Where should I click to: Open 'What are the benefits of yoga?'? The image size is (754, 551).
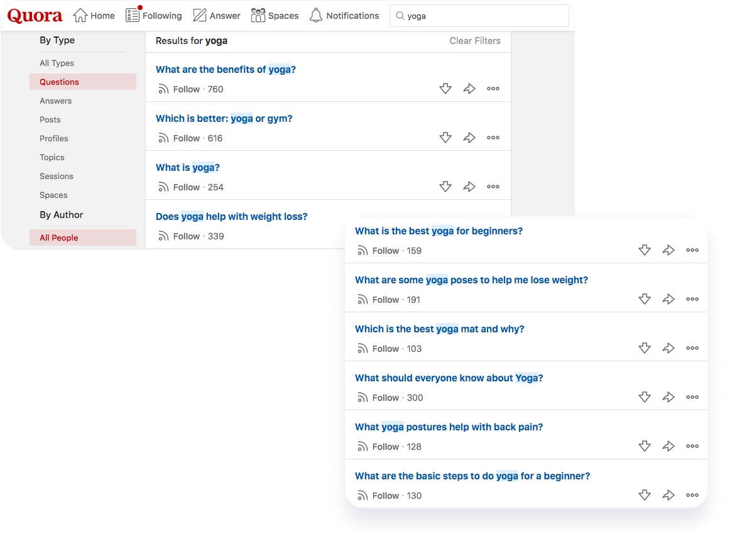[226, 70]
